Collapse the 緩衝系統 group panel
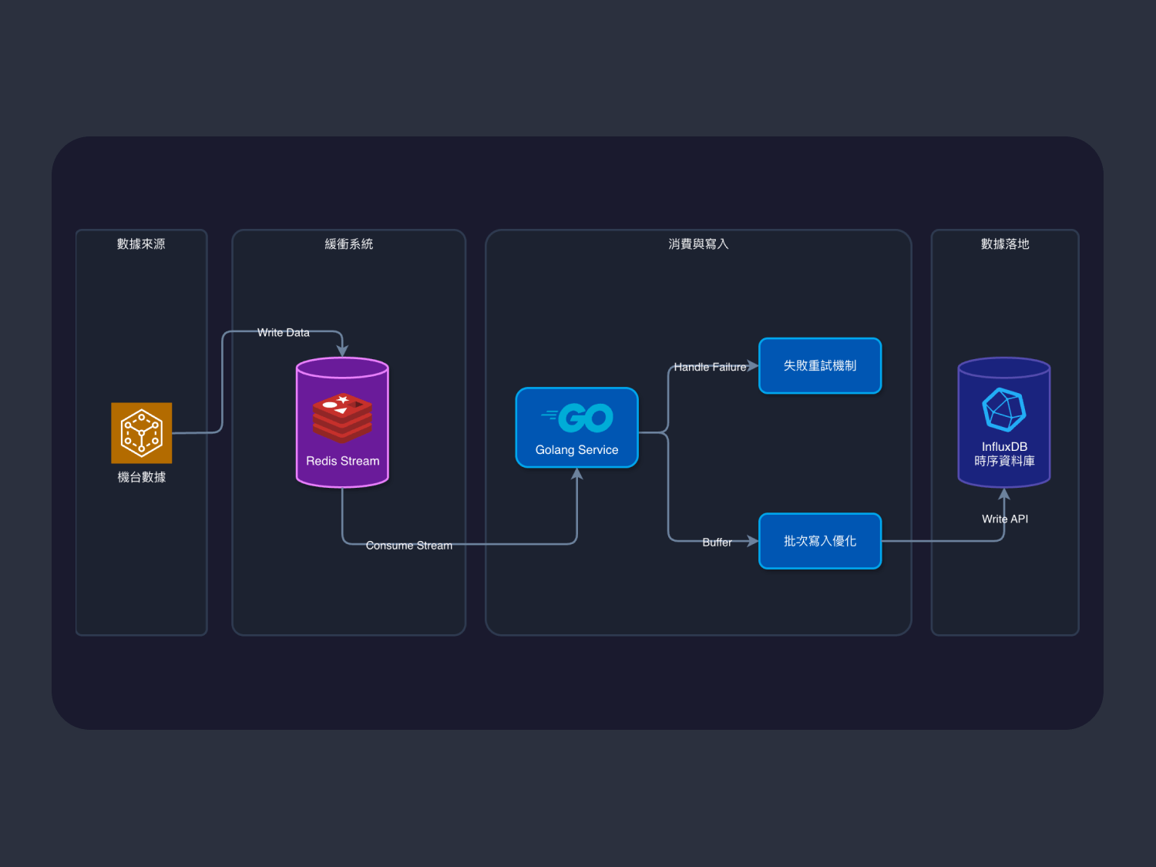This screenshot has width=1156, height=867. 348,244
